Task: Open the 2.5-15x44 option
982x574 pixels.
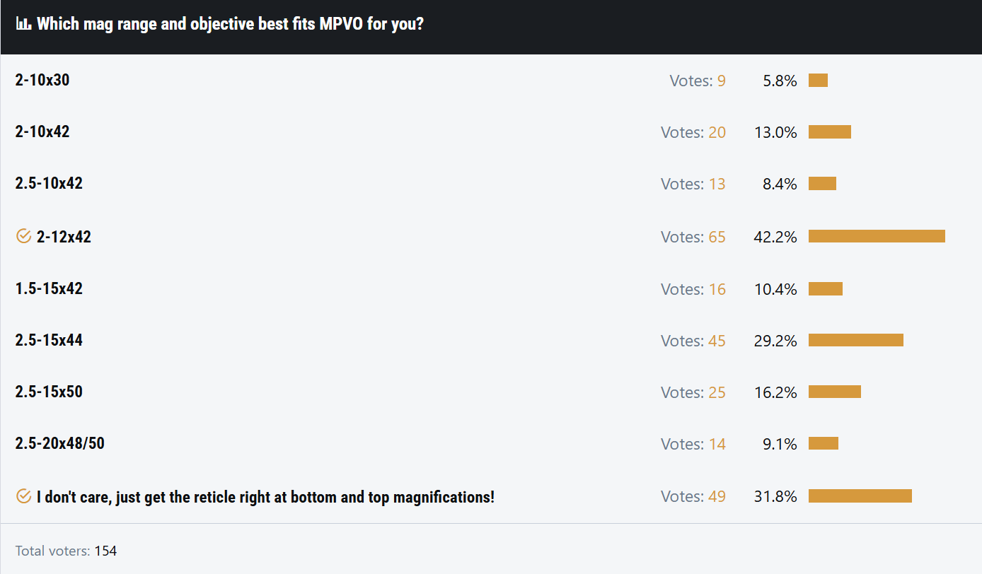Action: [x=49, y=340]
